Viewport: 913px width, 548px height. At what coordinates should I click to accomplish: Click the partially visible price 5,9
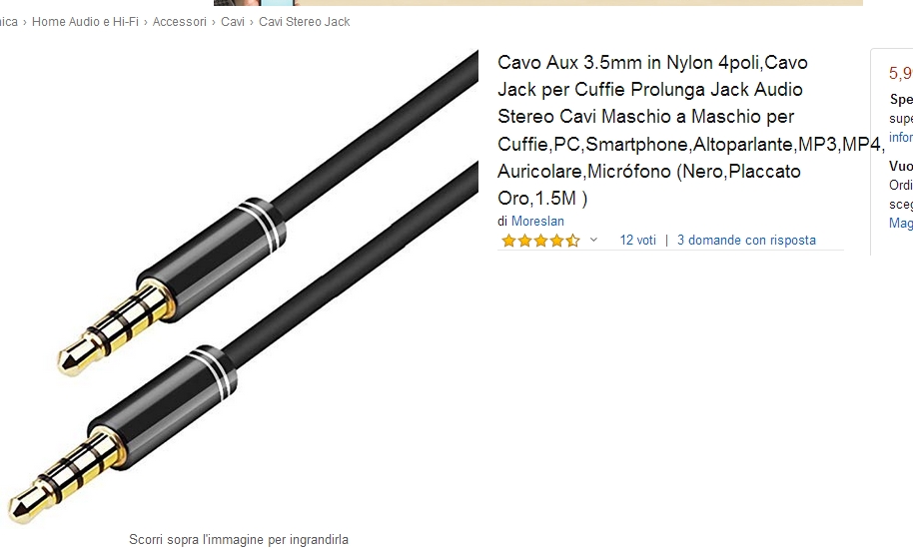point(901,73)
